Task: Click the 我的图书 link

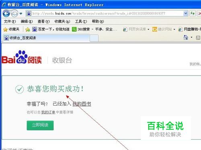Action: pos(82,104)
